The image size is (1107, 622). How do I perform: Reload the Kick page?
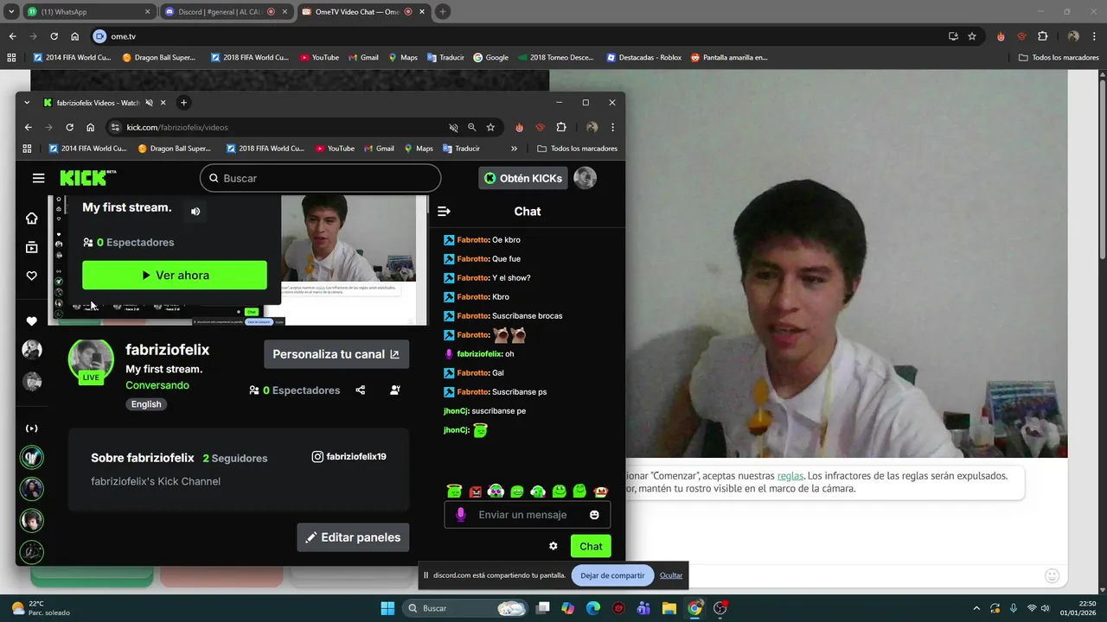(69, 127)
